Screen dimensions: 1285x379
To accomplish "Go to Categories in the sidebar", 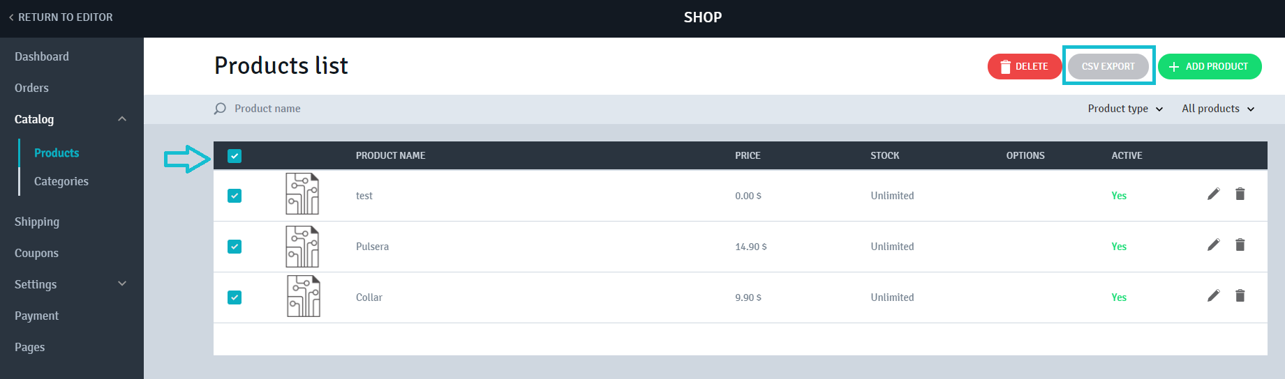I will (x=61, y=181).
